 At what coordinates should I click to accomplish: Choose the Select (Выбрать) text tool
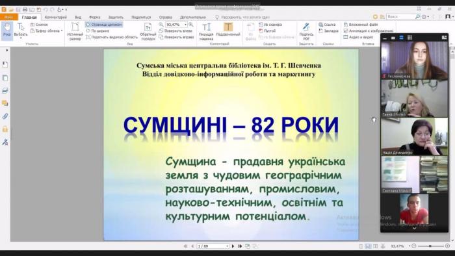click(x=21, y=31)
